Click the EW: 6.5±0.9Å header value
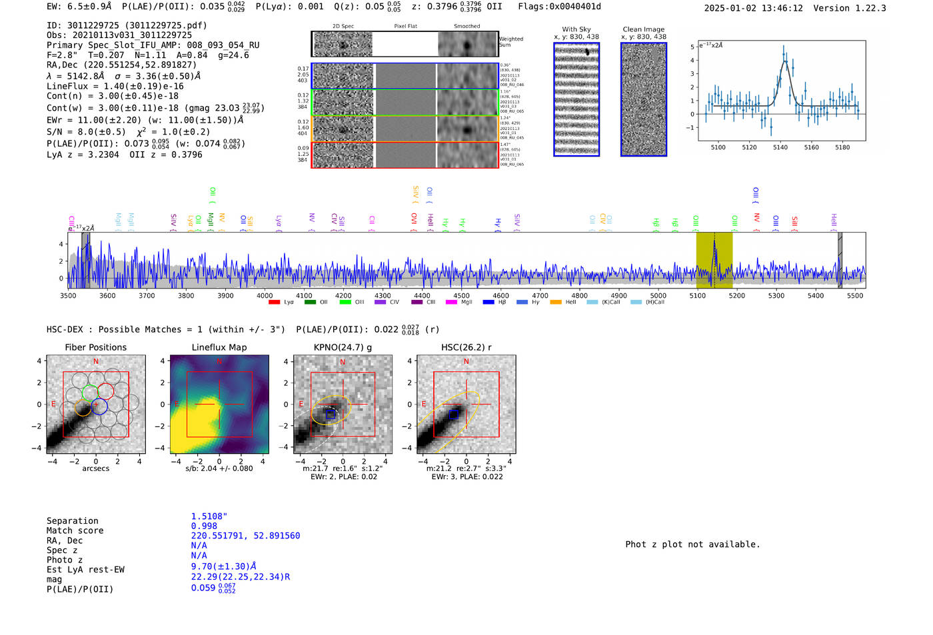The width and height of the screenshot is (933, 635). 79,7
